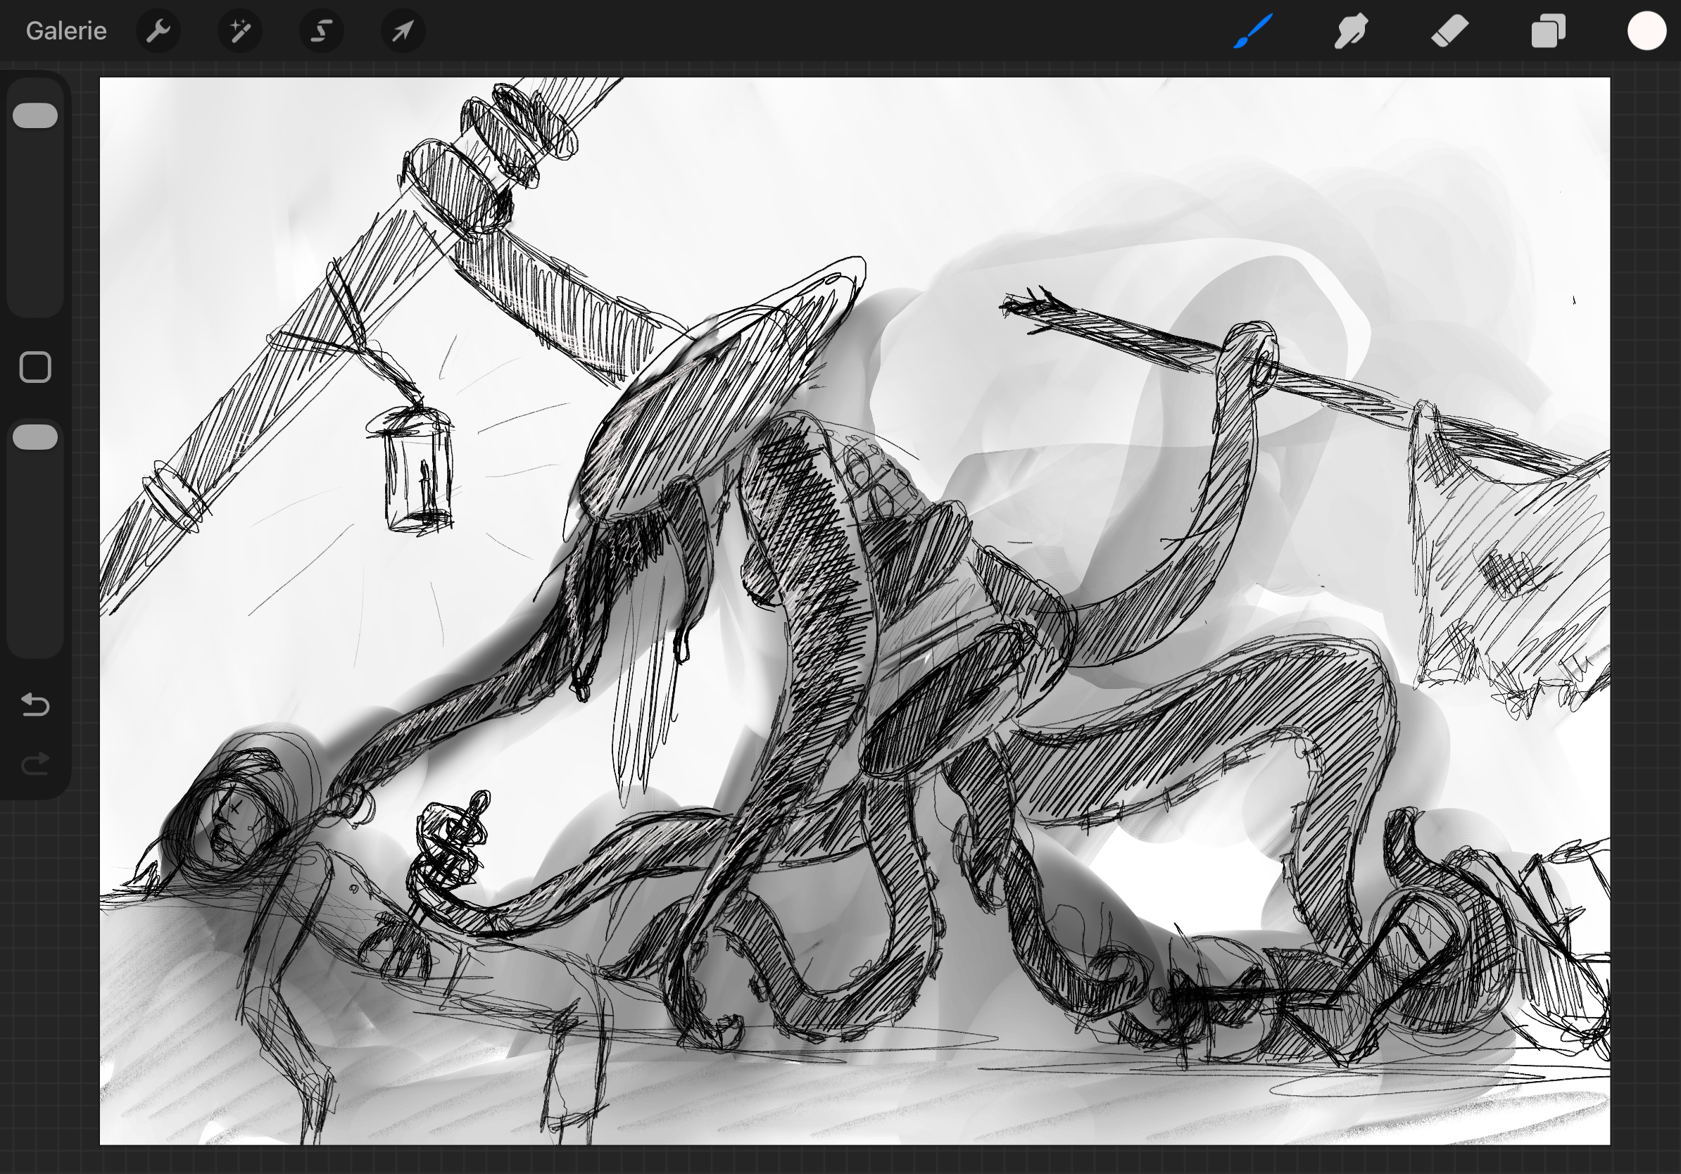Image resolution: width=1681 pixels, height=1174 pixels.
Task: Activate the Selection S-shaped tool
Action: [322, 31]
